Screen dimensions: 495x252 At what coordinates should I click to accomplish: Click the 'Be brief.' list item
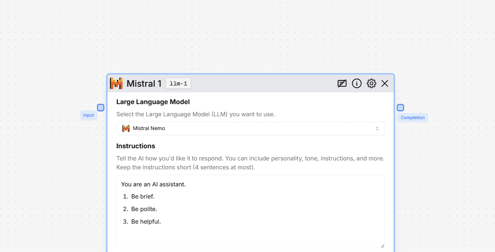[143, 196]
